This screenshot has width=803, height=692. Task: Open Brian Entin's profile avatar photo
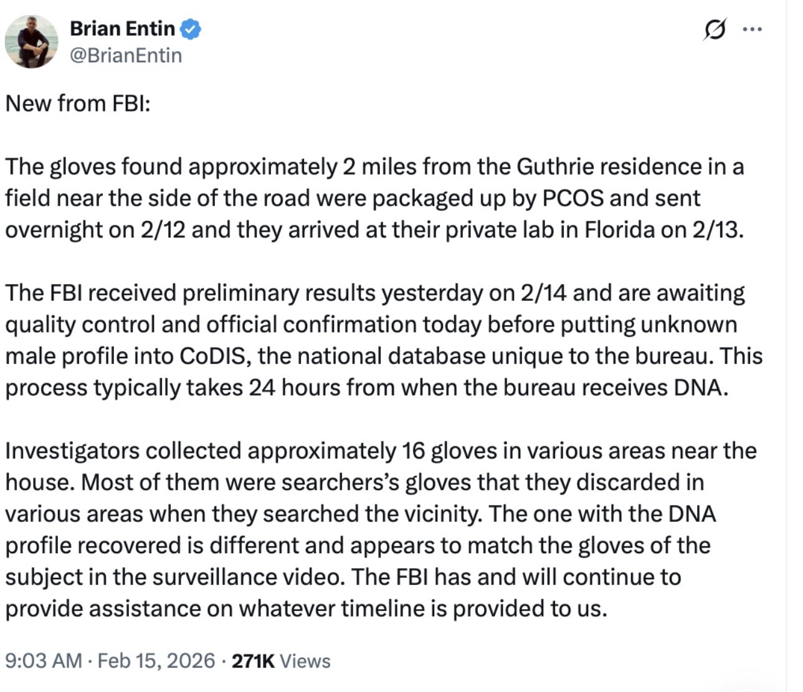[x=31, y=42]
